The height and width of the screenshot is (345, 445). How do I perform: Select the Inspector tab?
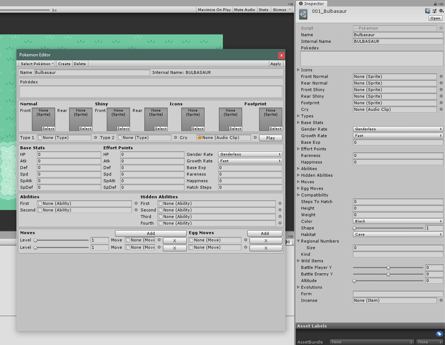(x=311, y=4)
